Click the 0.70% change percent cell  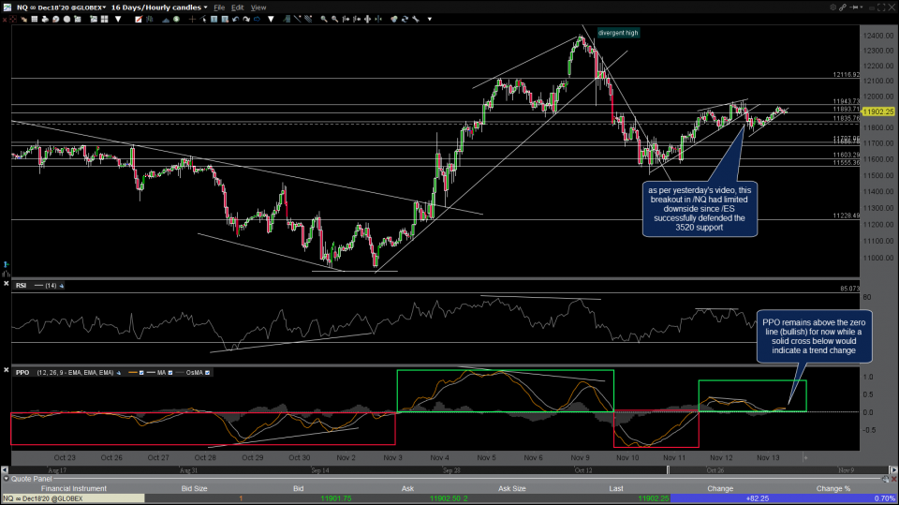tap(885, 498)
